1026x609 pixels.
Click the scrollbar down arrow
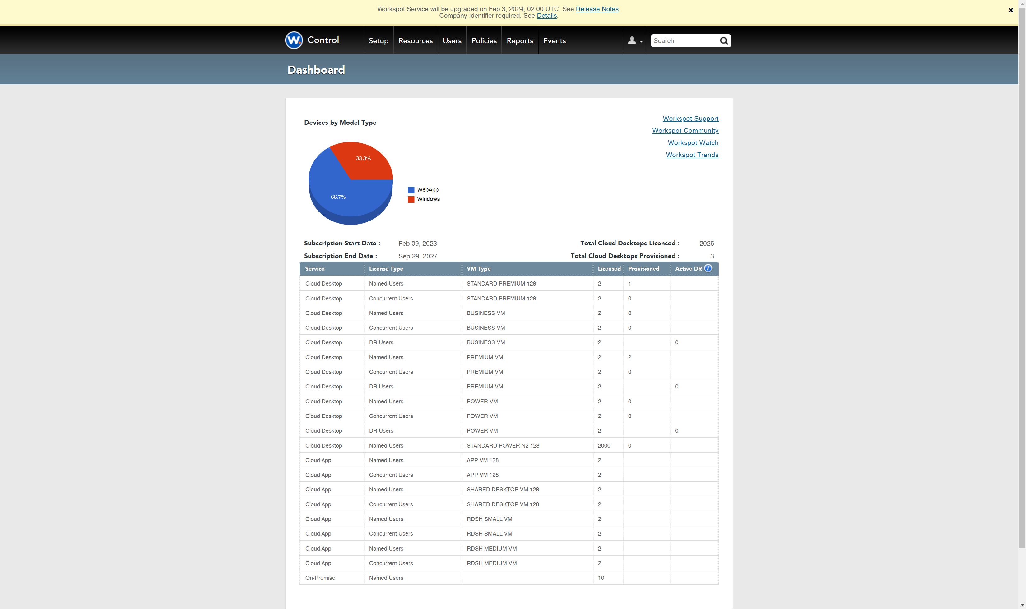[1022, 605]
